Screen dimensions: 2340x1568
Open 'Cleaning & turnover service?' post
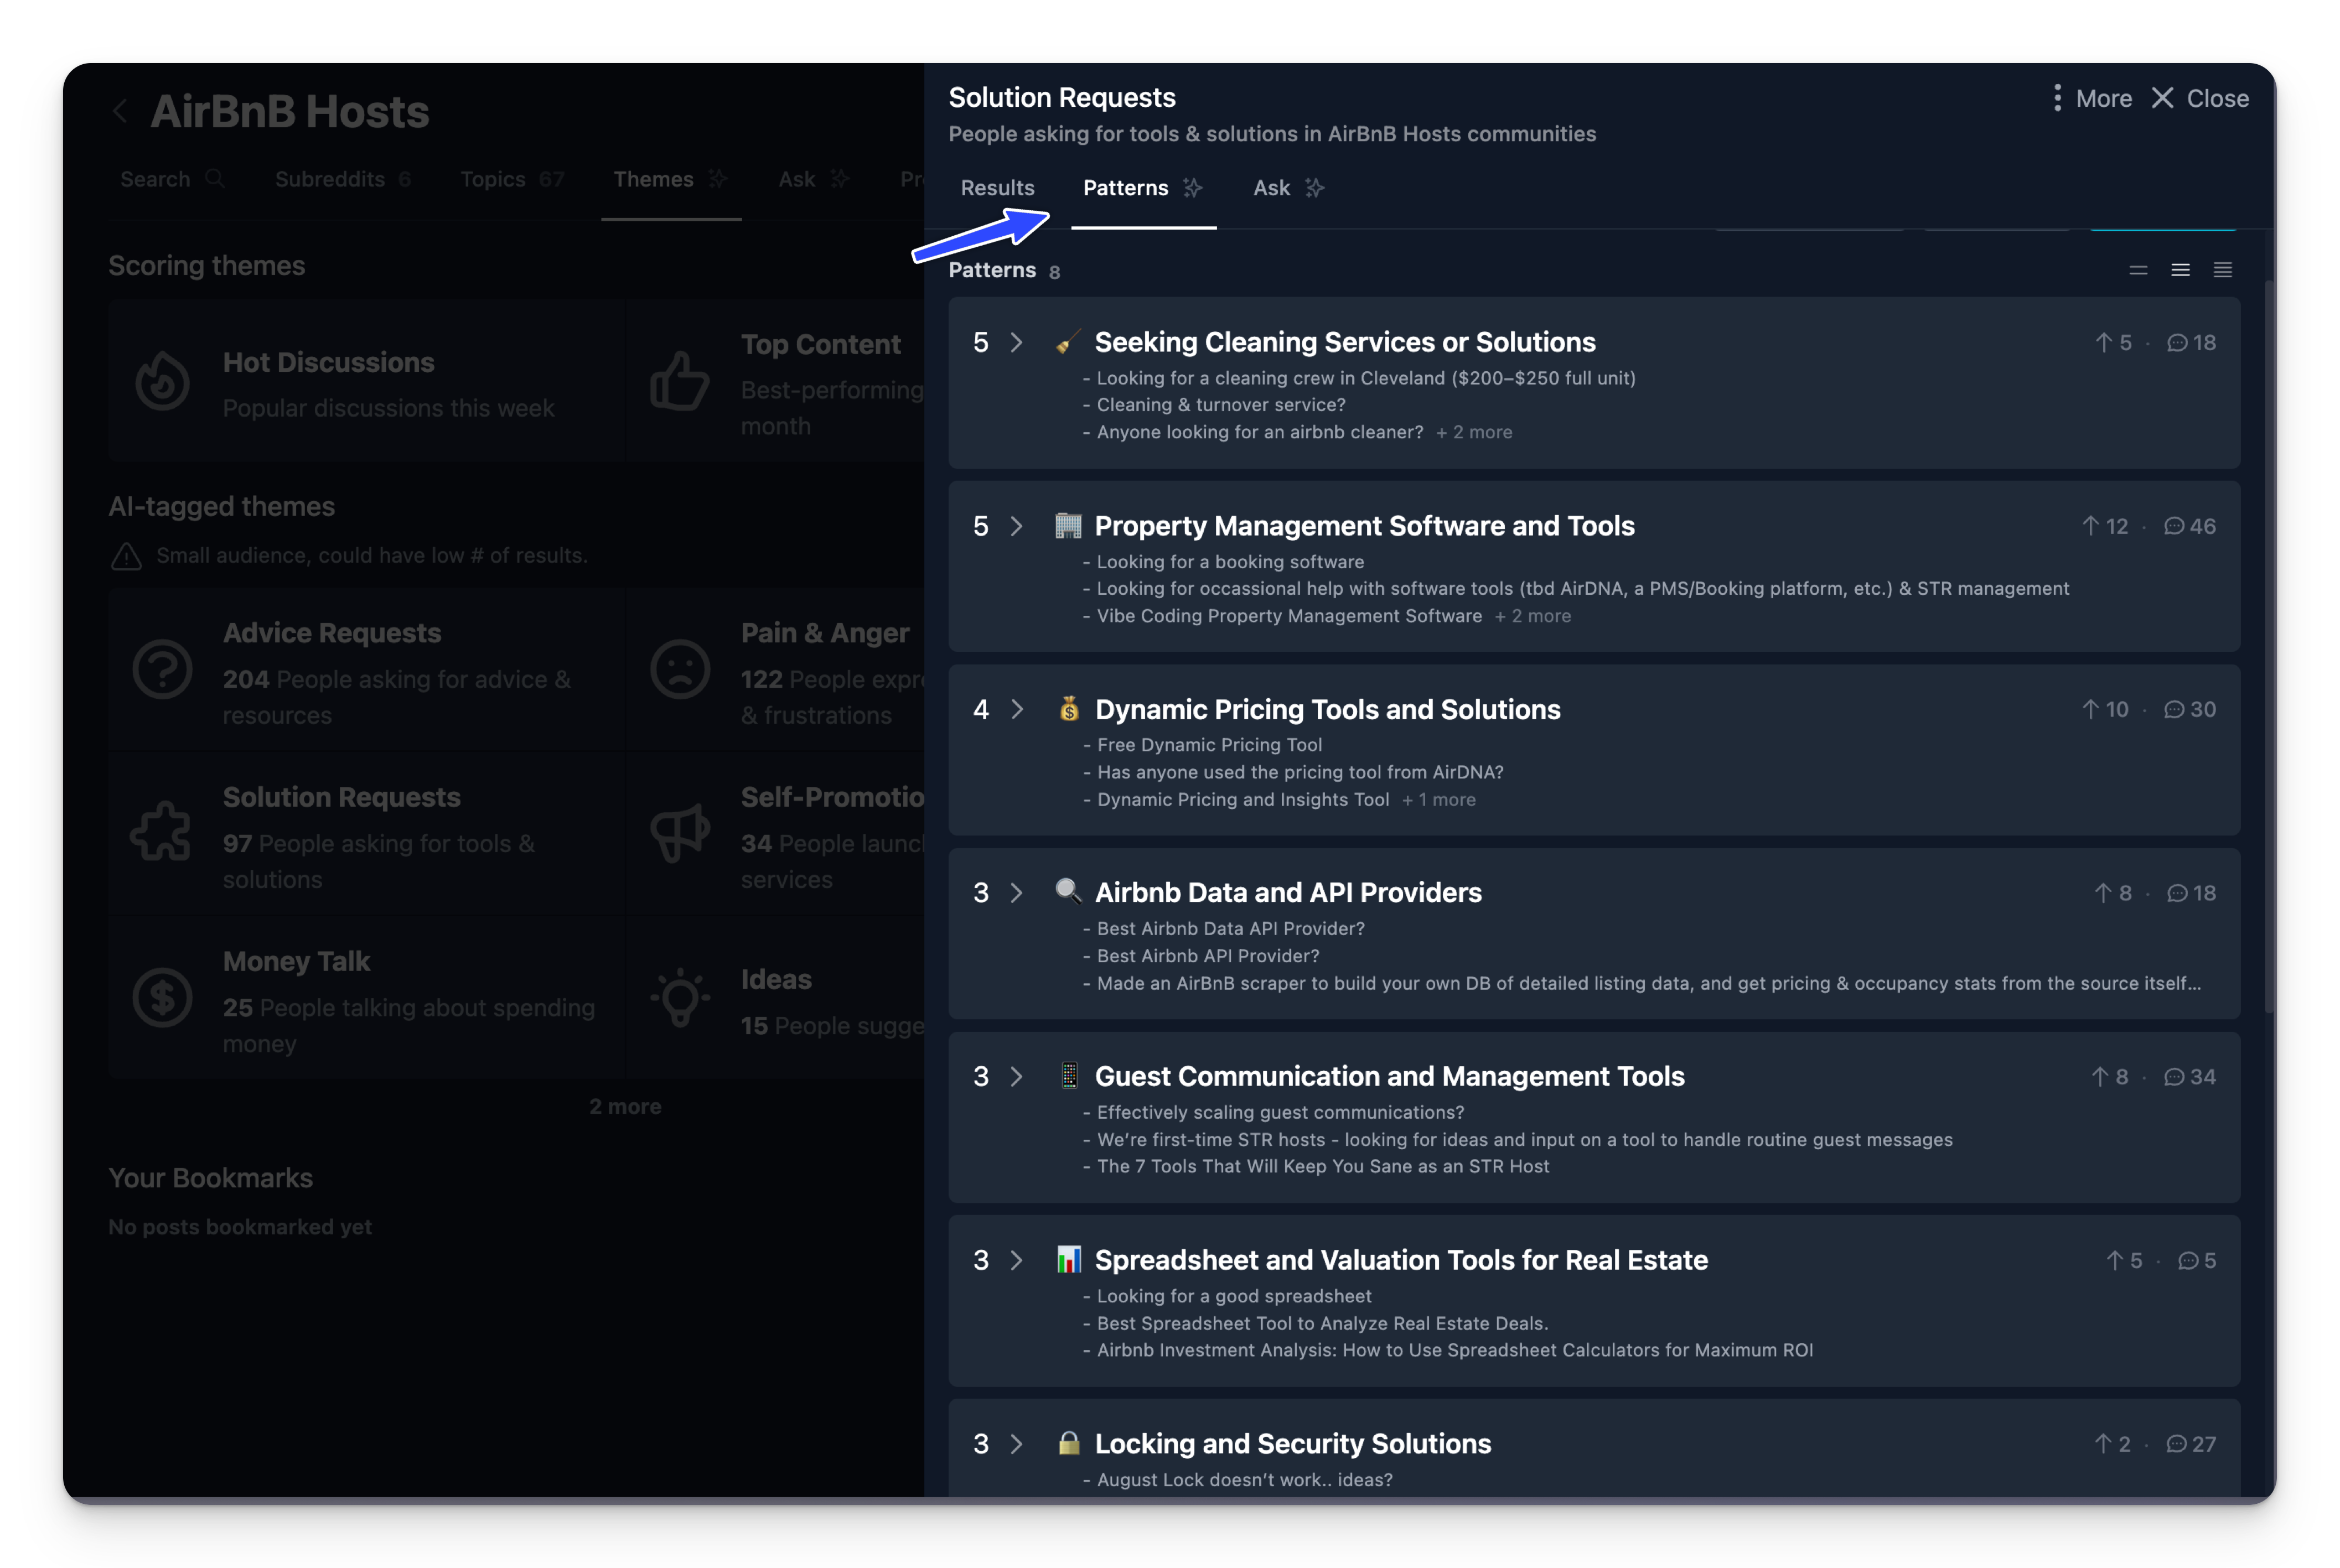click(1221, 405)
